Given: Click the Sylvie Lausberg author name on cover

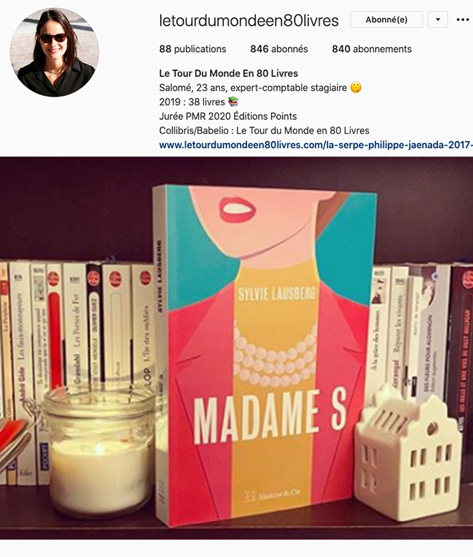Looking at the screenshot, I should pyautogui.click(x=276, y=294).
